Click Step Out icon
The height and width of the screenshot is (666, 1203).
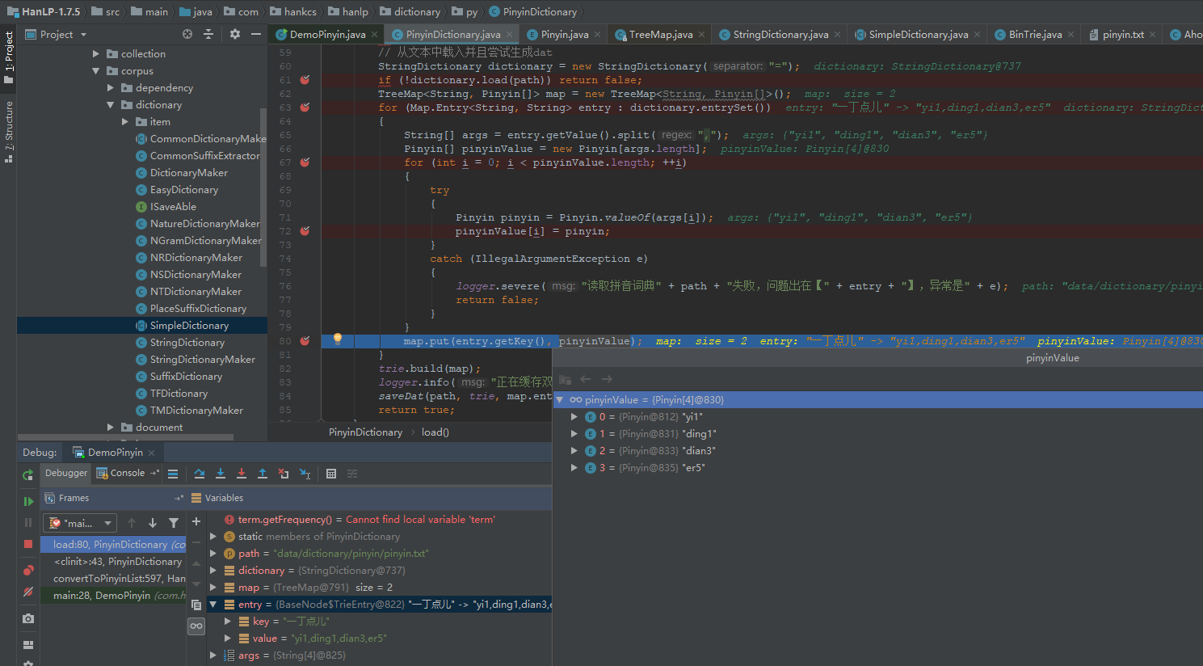coord(263,474)
